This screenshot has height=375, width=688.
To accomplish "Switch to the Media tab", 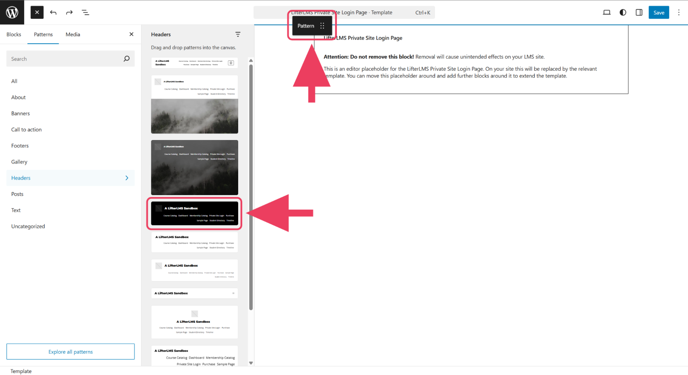I will click(73, 34).
